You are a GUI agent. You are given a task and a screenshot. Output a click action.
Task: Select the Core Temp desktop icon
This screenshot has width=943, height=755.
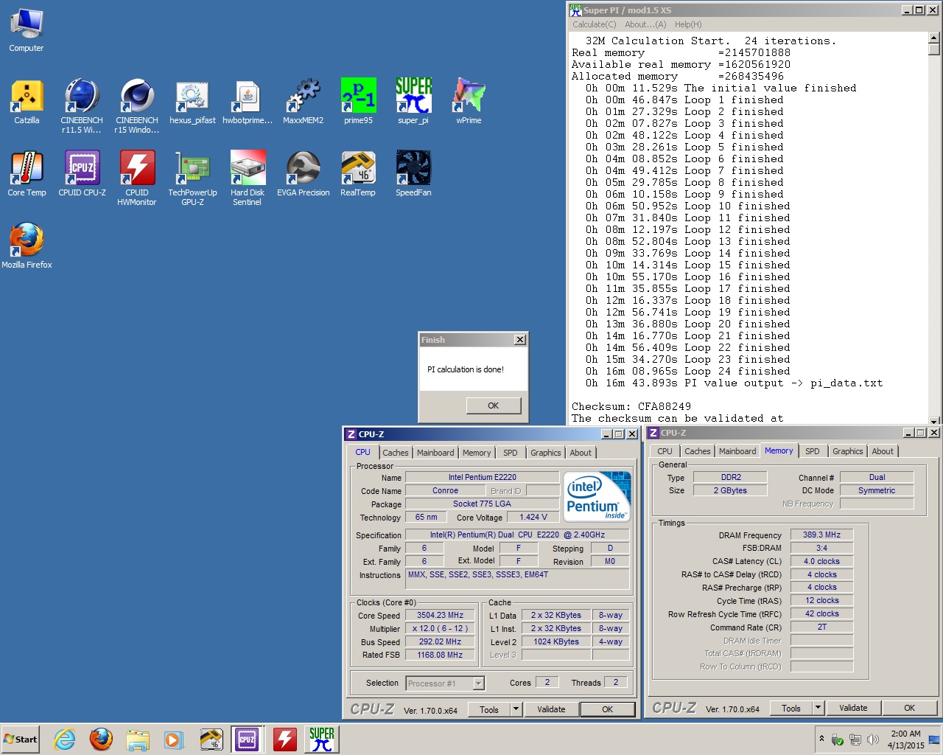point(27,174)
